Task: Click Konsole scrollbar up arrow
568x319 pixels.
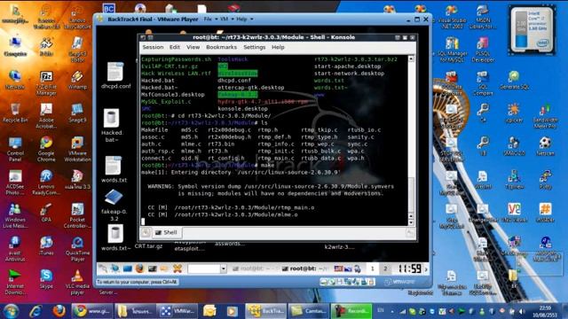Action: point(411,58)
